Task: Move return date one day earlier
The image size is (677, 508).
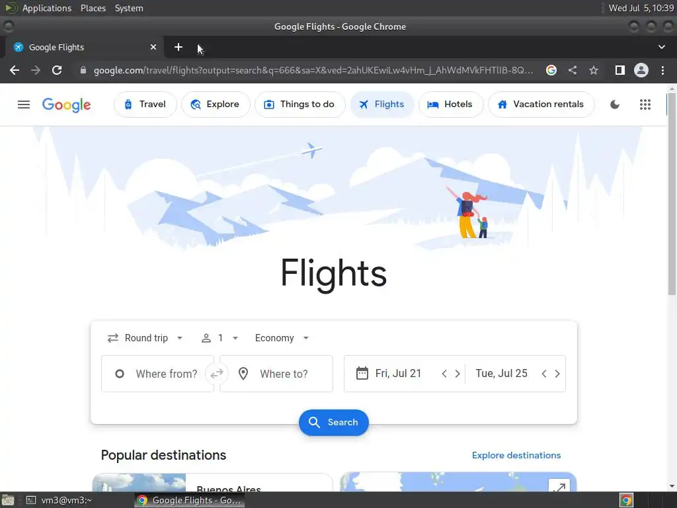Action: pyautogui.click(x=544, y=374)
